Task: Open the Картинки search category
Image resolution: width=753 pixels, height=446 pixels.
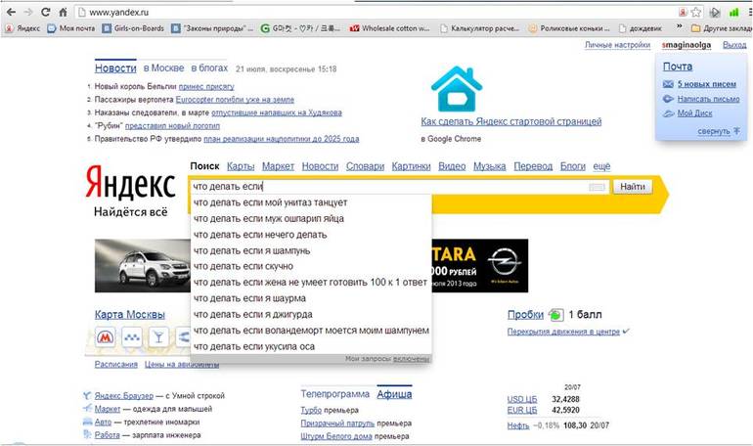Action: click(412, 166)
